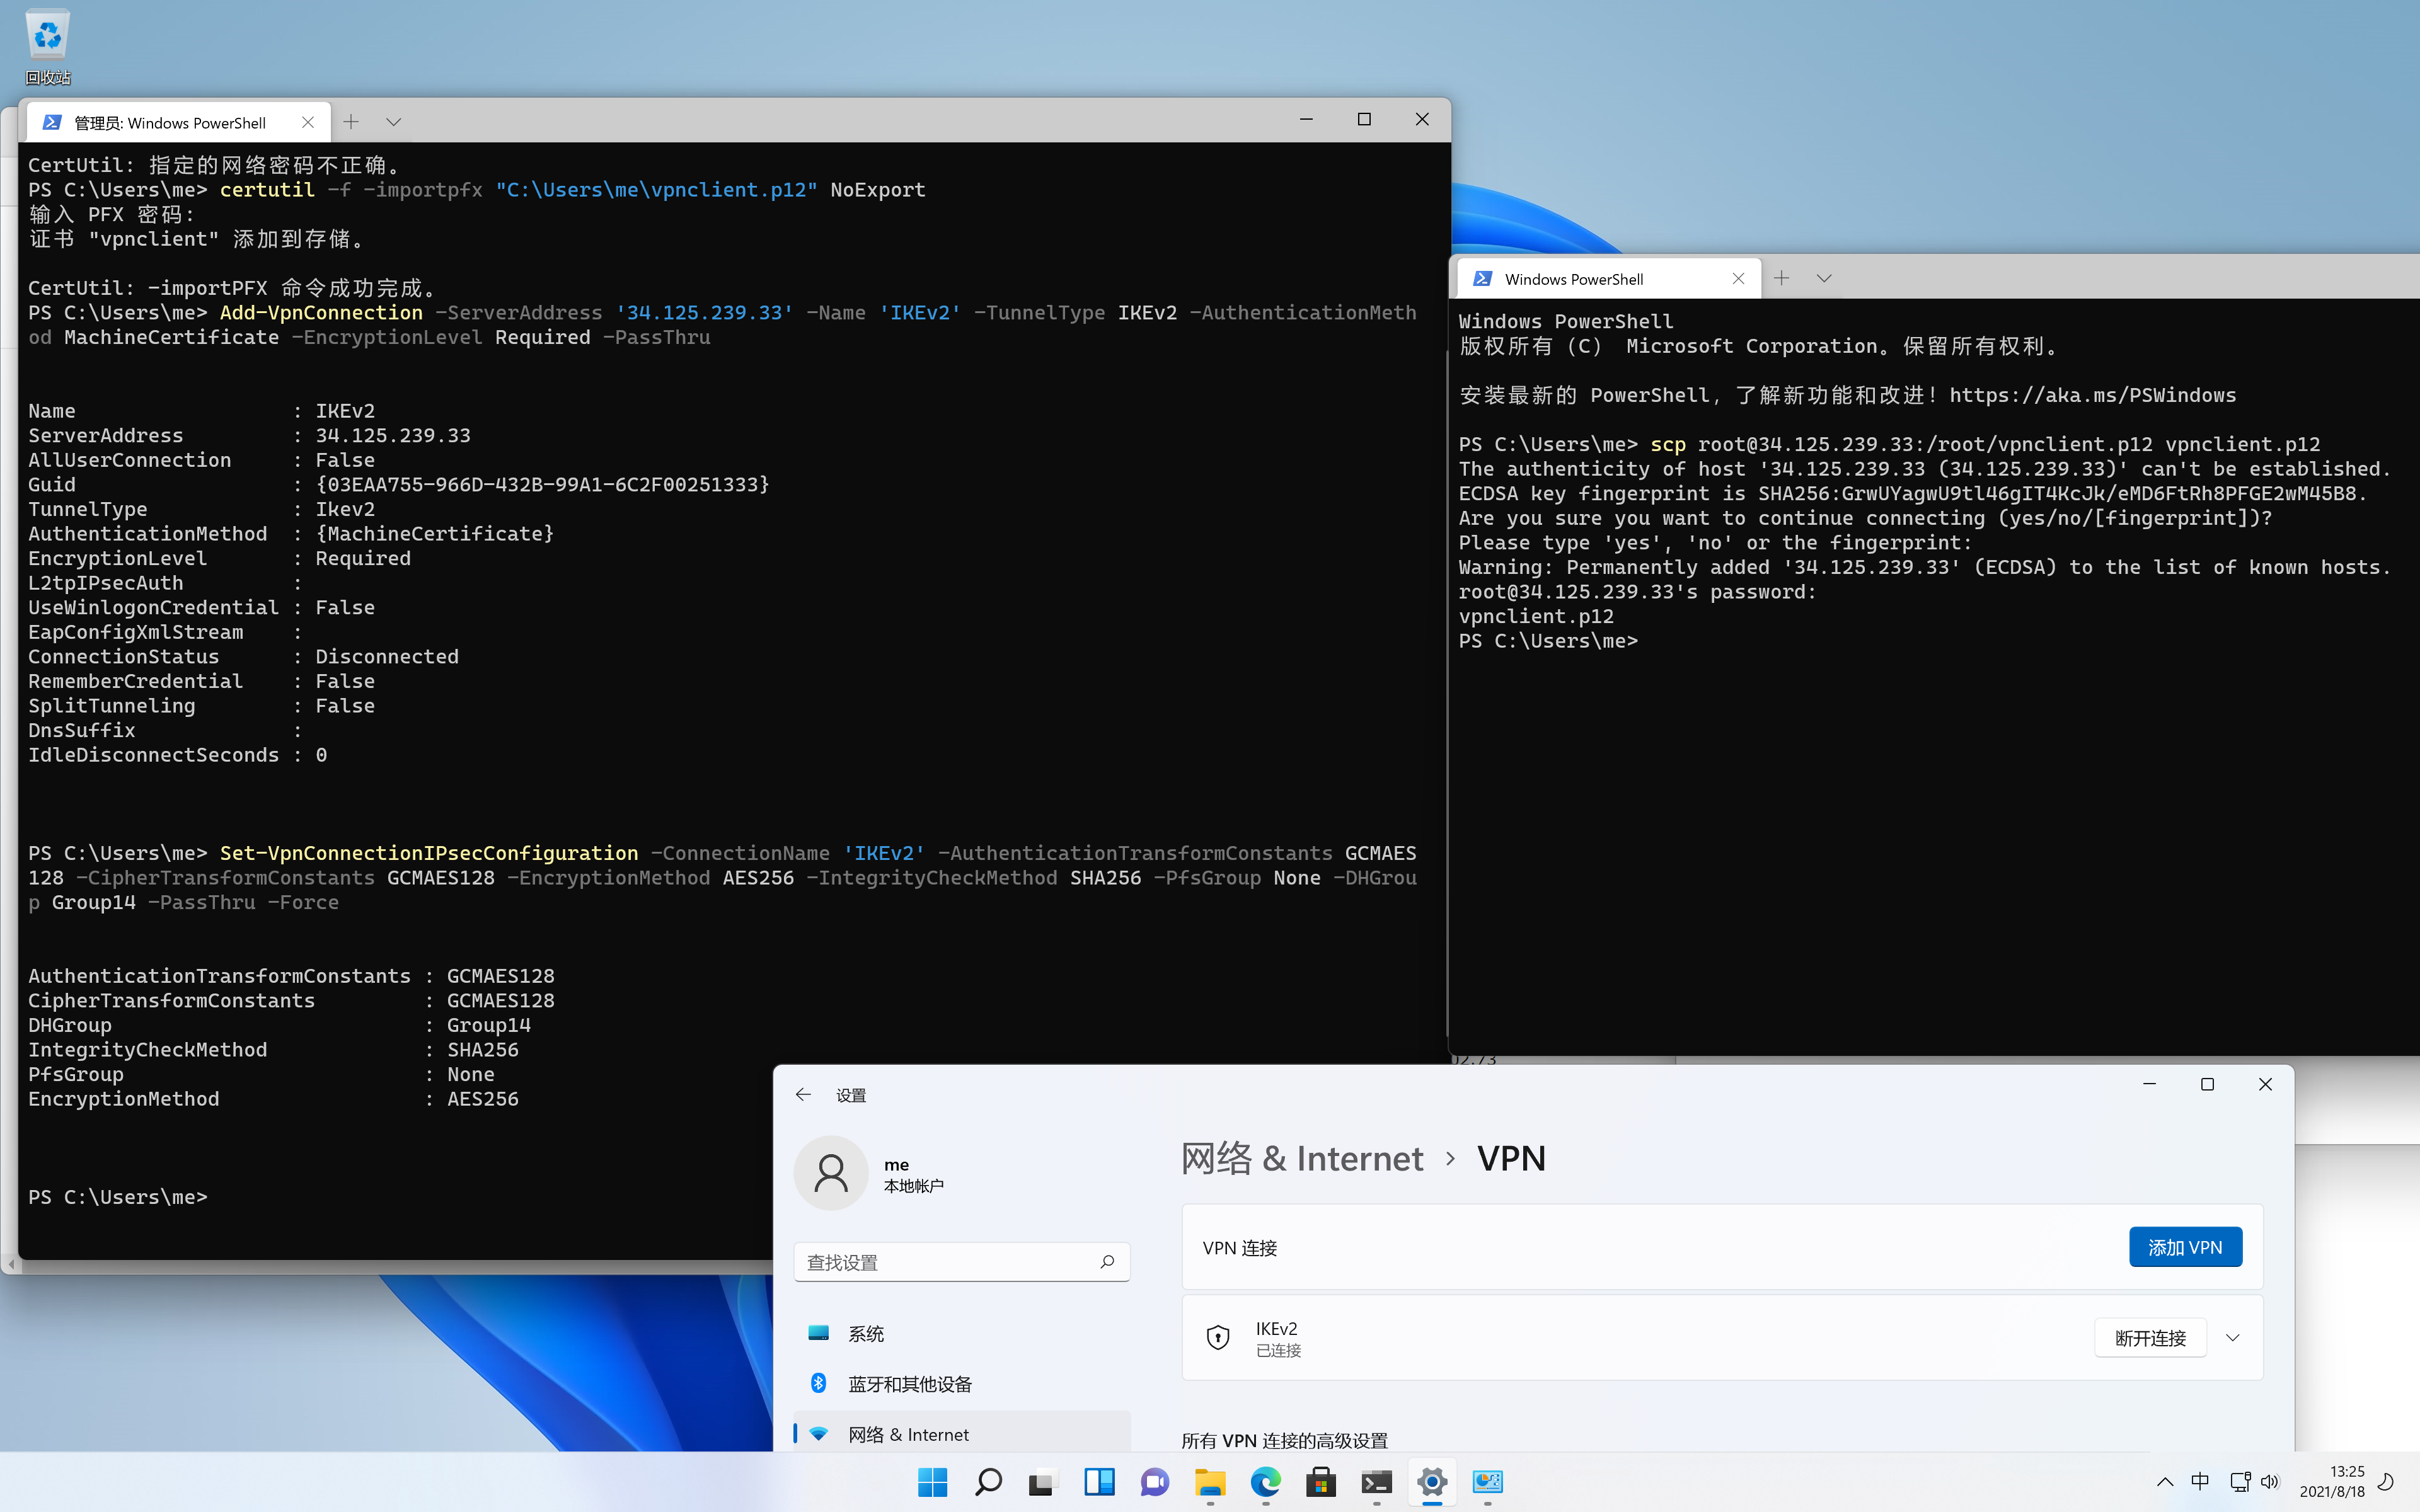This screenshot has height=1512, width=2420.
Task: Click the Start menu button
Action: [x=932, y=1483]
